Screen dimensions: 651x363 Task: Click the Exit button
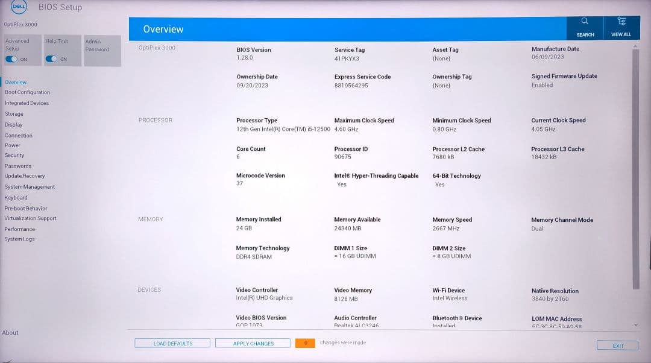coord(618,346)
